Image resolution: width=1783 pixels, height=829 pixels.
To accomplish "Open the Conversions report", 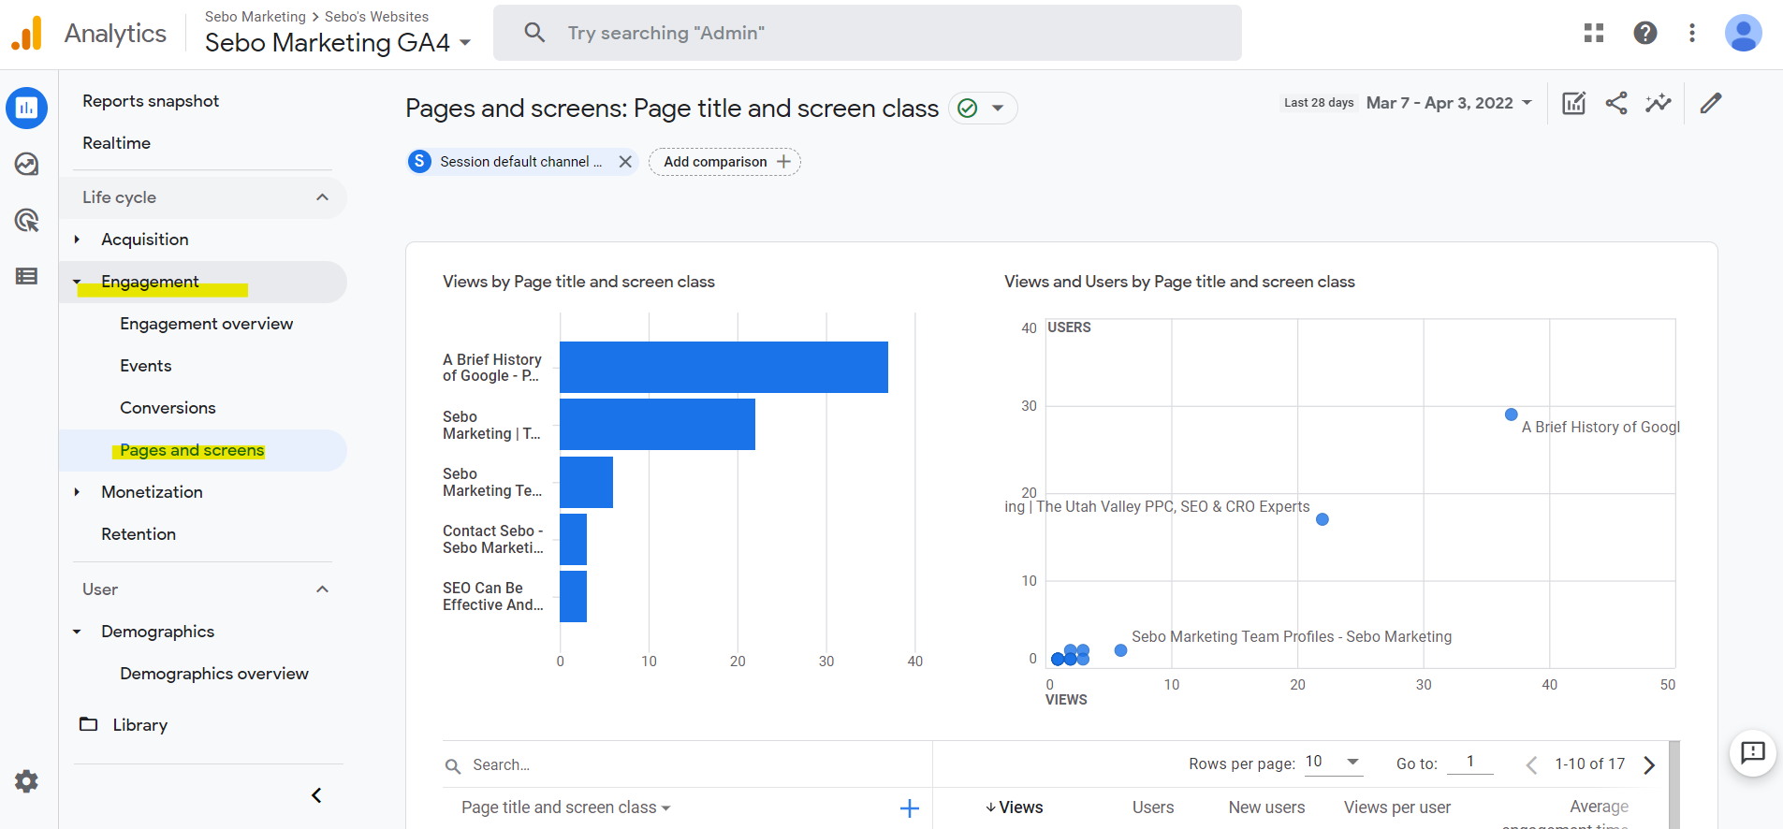I will pyautogui.click(x=168, y=408).
